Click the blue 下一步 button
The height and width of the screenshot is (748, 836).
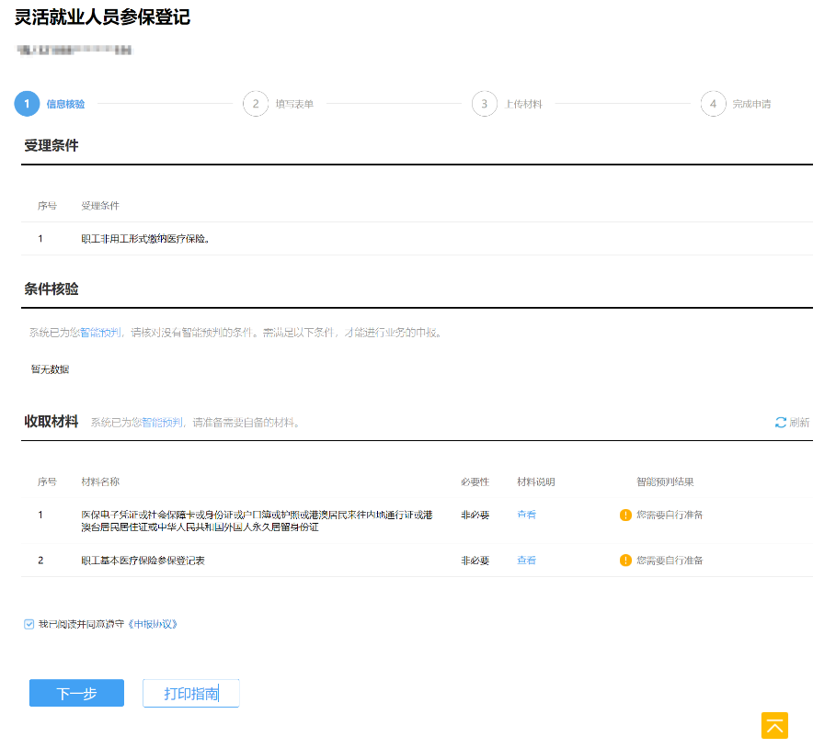(x=76, y=694)
